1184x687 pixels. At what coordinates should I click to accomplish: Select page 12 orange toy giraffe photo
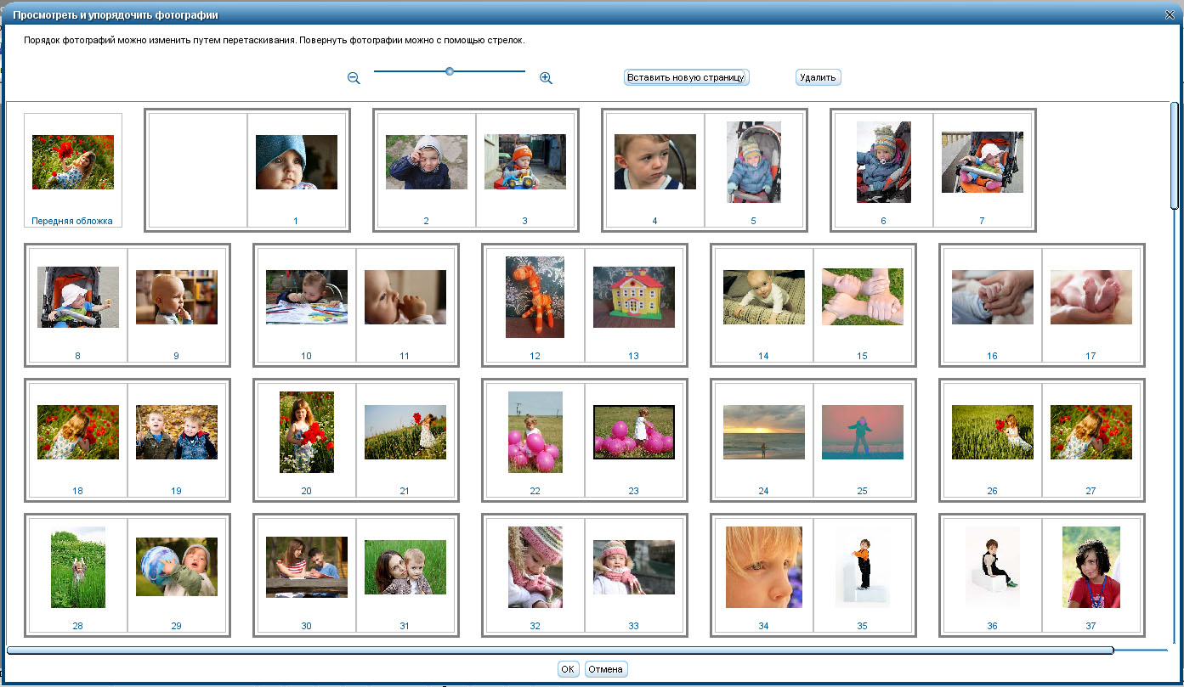(535, 297)
